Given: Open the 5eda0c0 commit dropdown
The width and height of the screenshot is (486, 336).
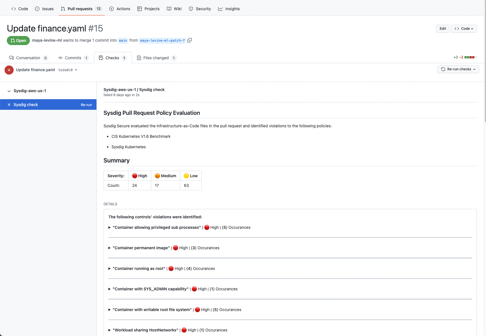Looking at the screenshot, I should coord(67,70).
